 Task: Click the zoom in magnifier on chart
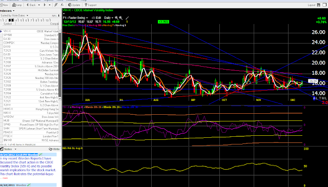click(116, 18)
